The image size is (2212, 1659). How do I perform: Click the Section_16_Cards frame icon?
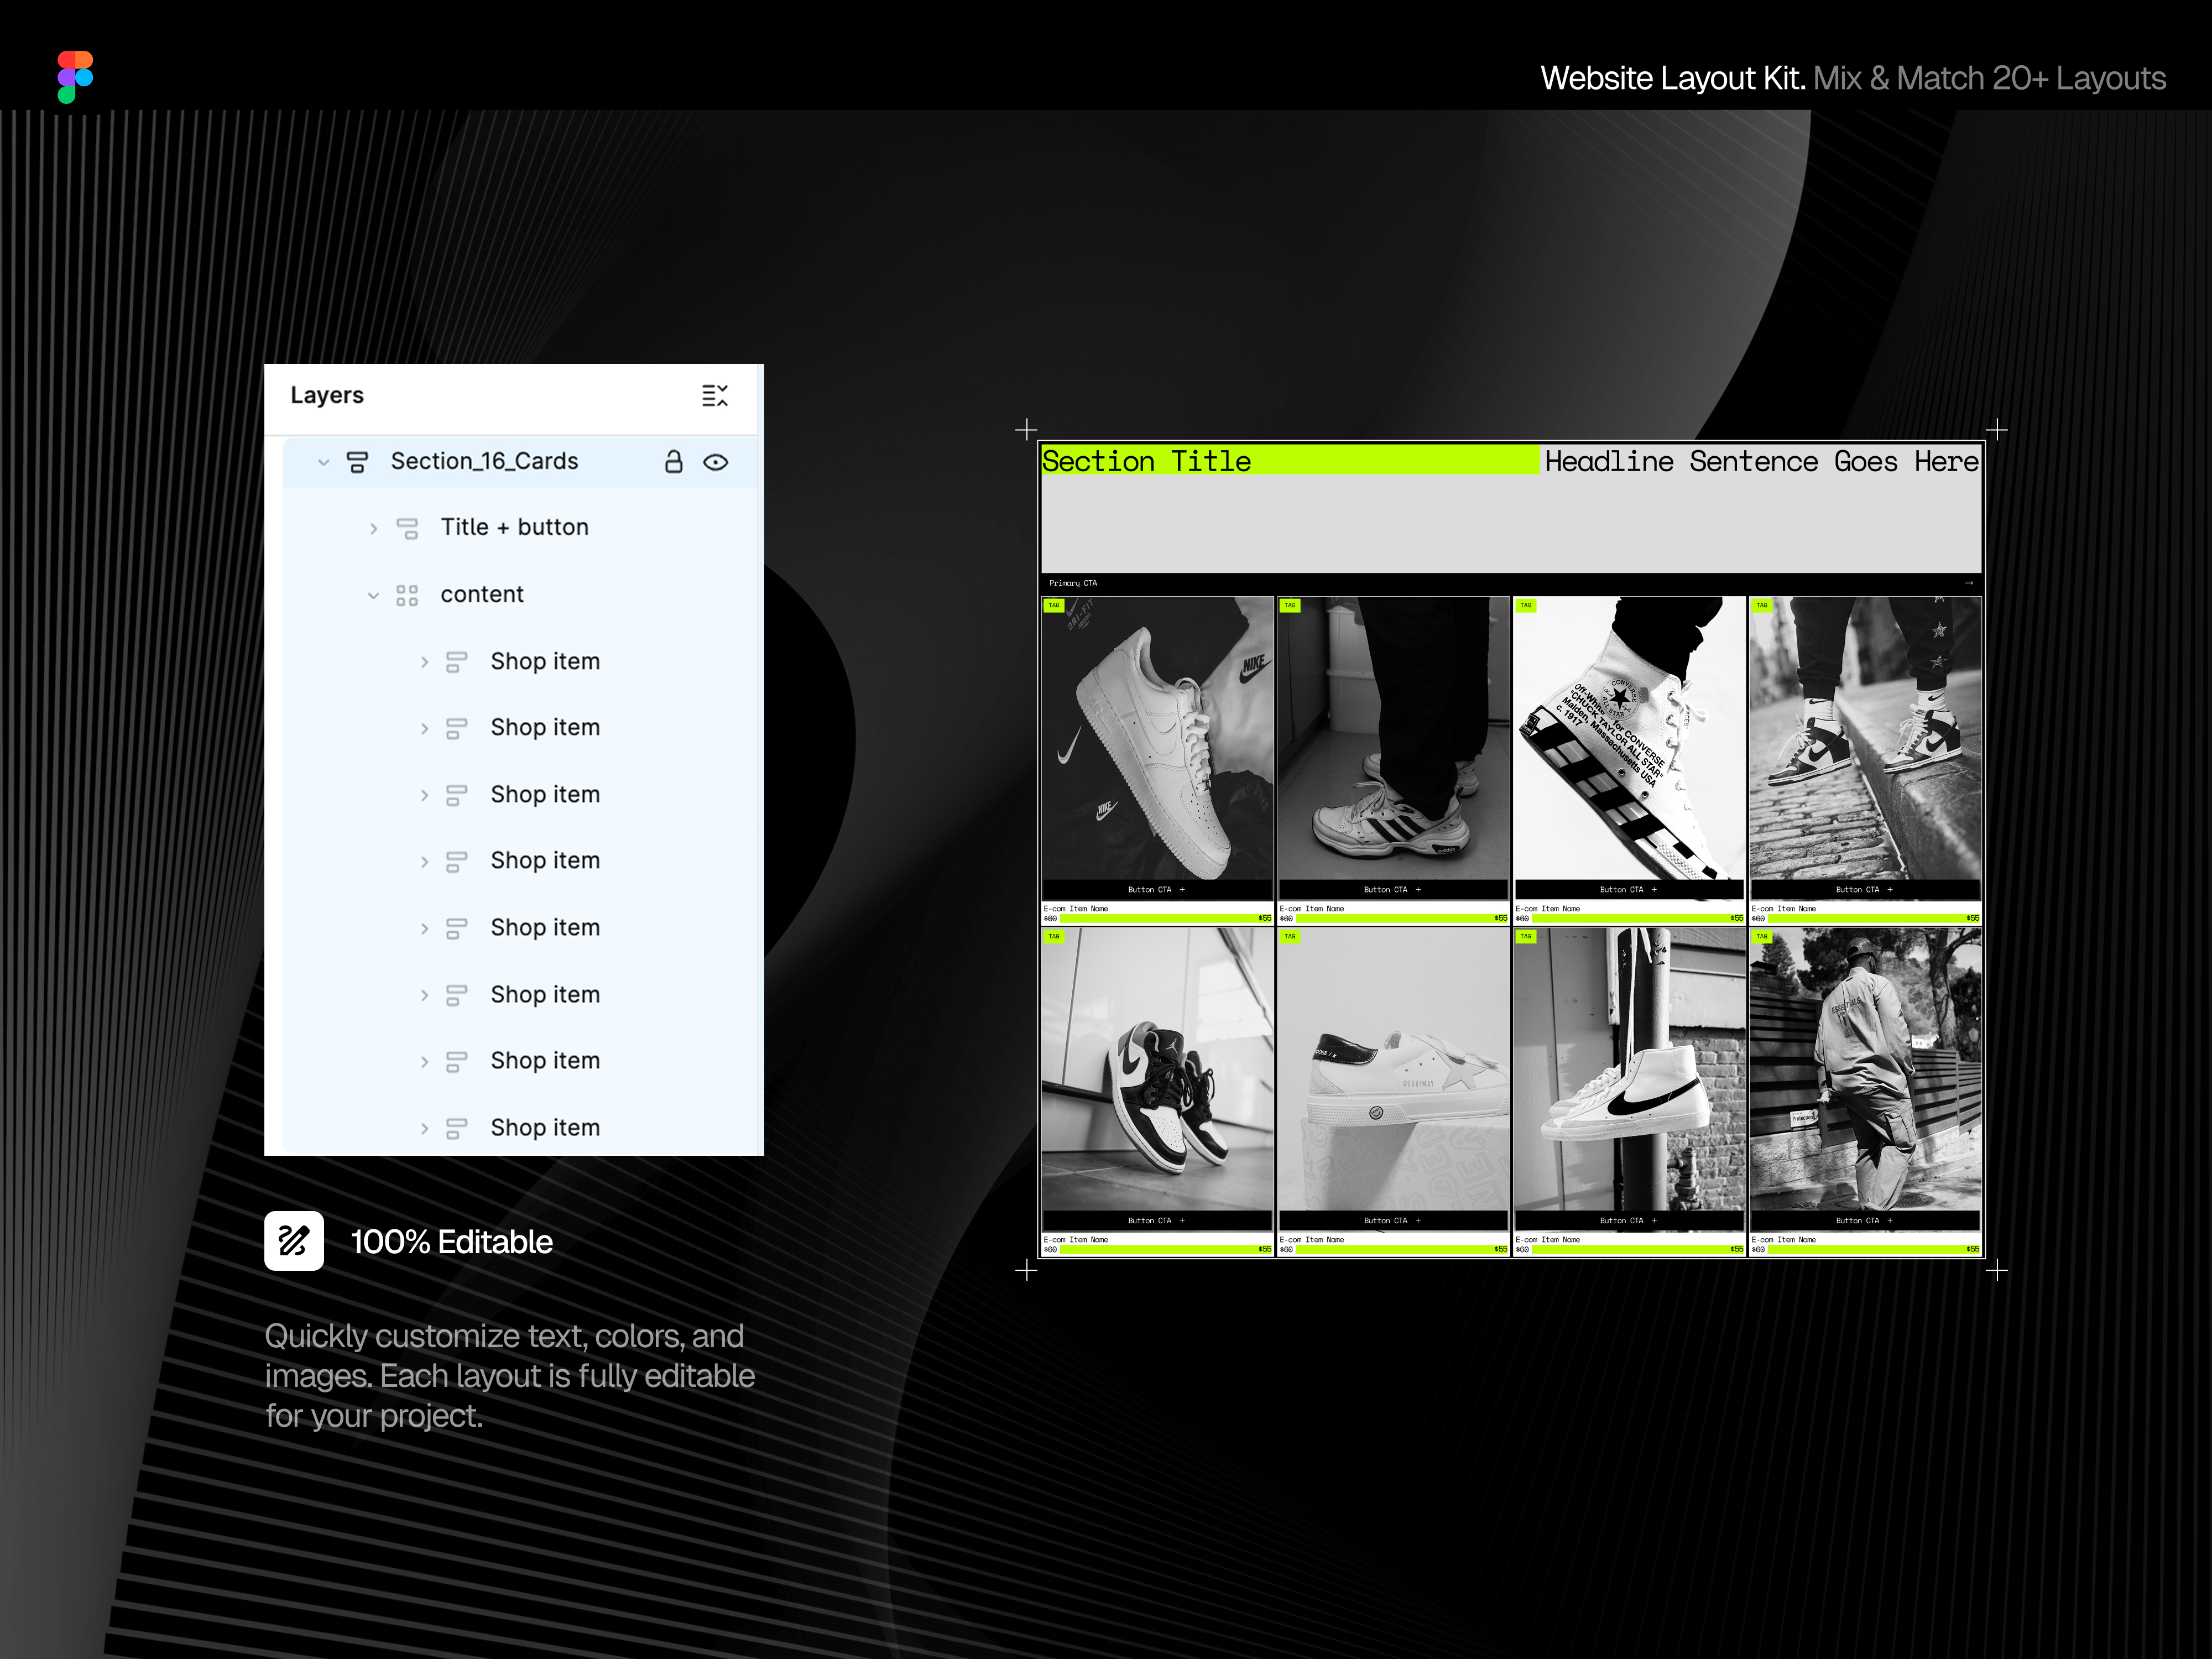(x=357, y=462)
